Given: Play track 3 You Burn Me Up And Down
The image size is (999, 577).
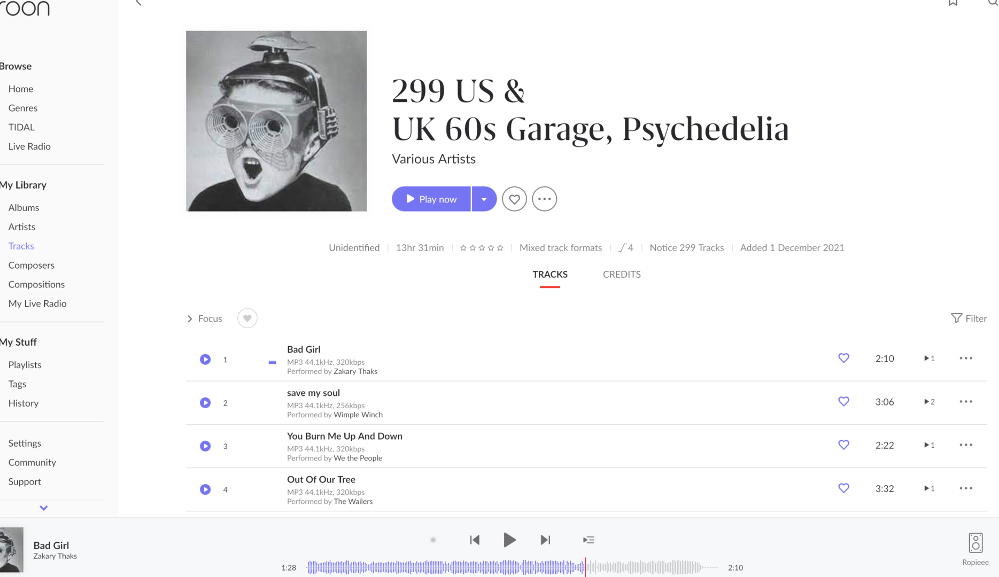Looking at the screenshot, I should (205, 446).
